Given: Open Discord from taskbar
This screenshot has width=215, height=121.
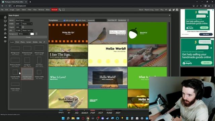Looking at the screenshot, I should 102,118.
